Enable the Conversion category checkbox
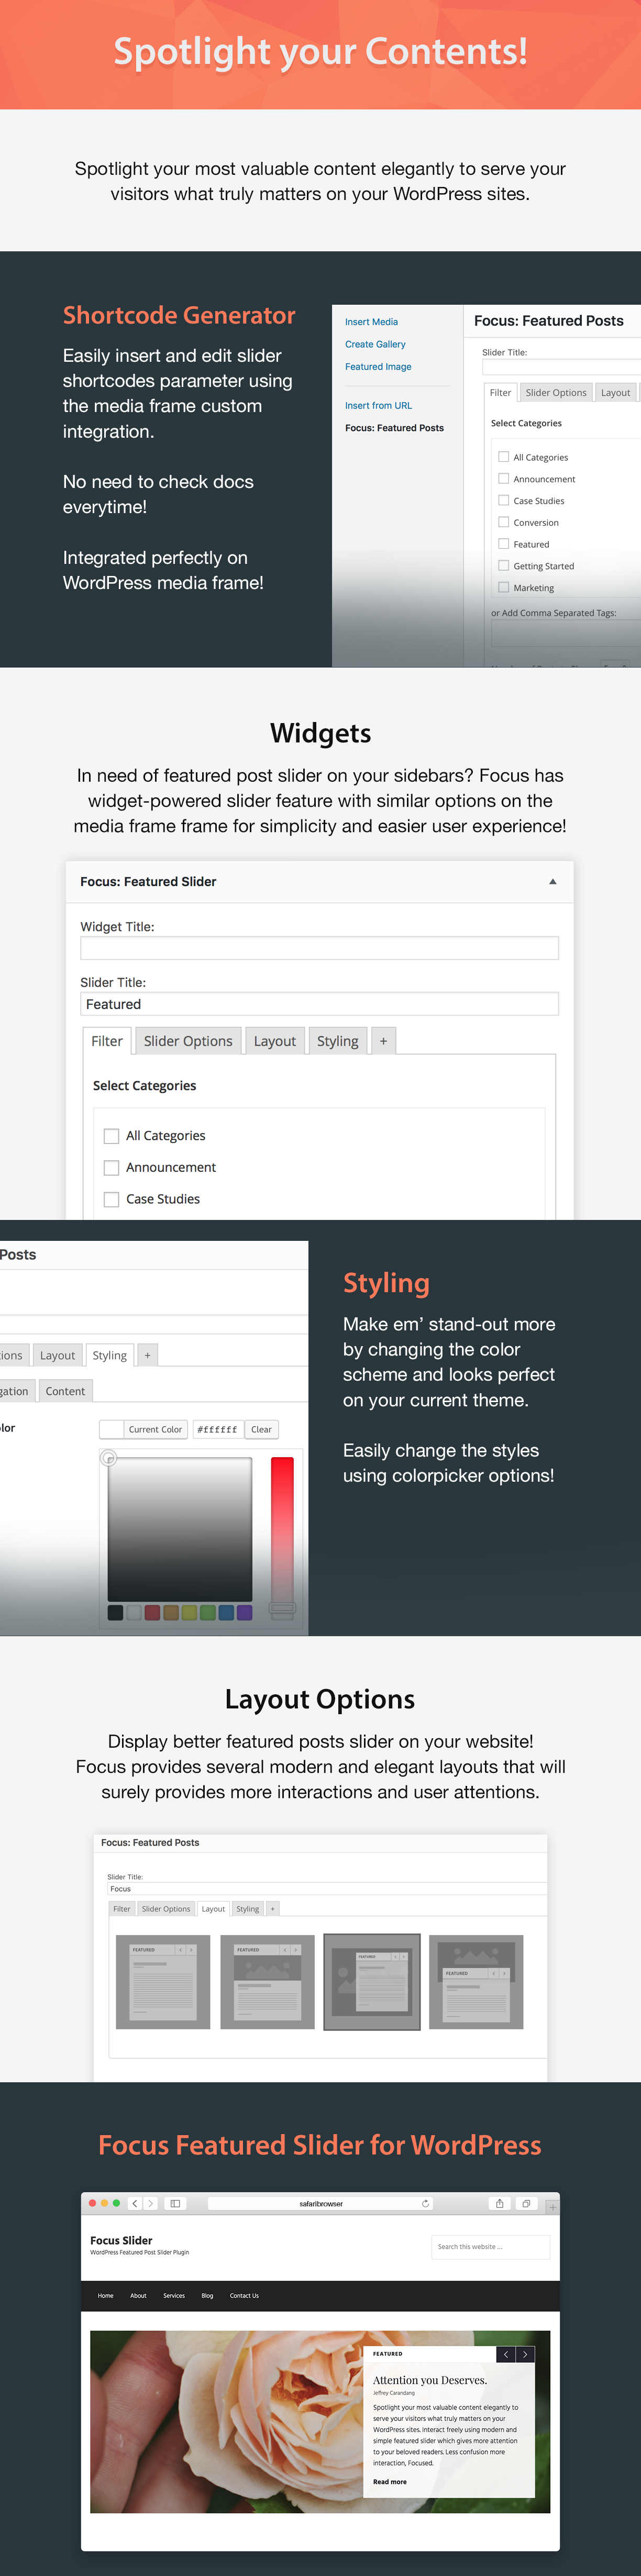Viewport: 641px width, 2576px height. tap(504, 522)
